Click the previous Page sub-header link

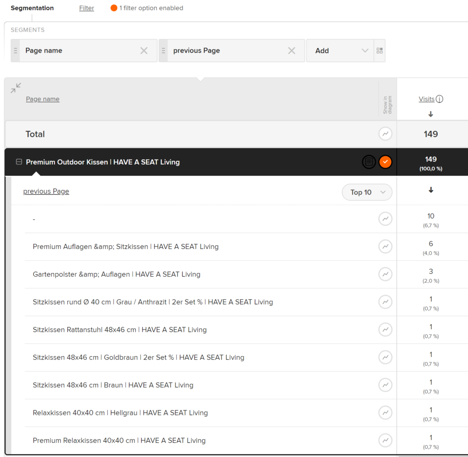point(46,191)
